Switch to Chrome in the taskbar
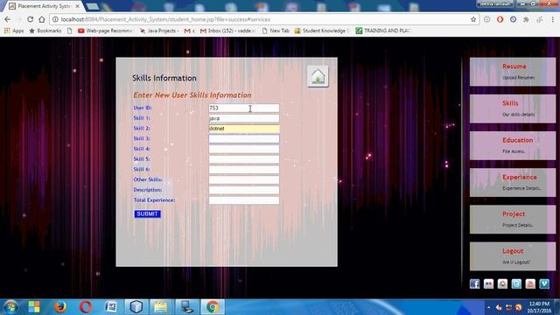The height and width of the screenshot is (315, 560). click(x=213, y=307)
